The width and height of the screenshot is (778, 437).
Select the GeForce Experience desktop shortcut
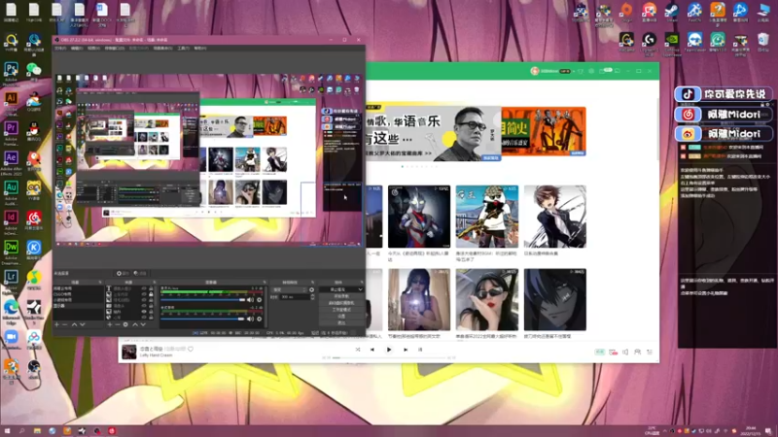pos(672,39)
